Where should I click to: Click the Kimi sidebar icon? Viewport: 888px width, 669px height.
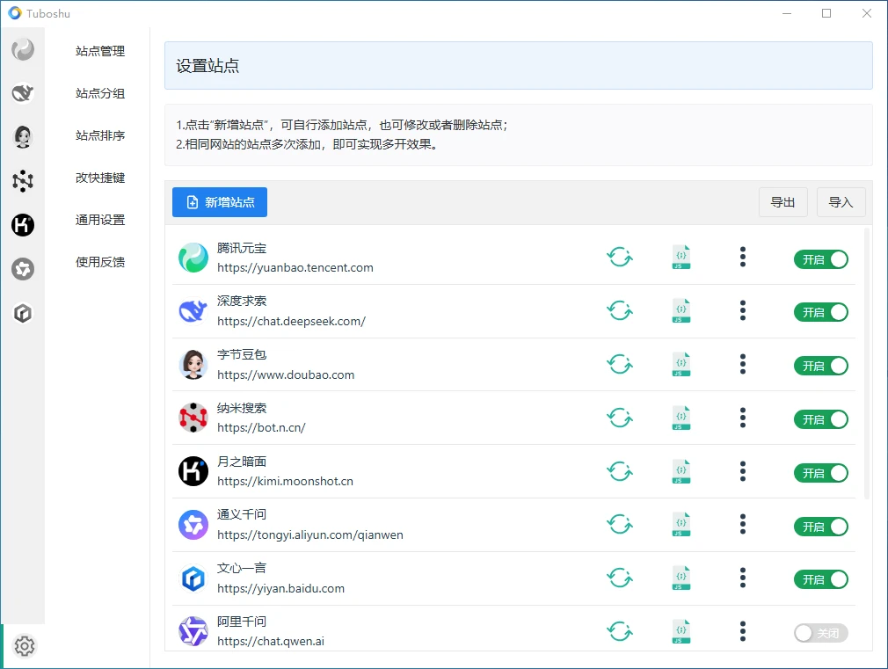pos(23,225)
